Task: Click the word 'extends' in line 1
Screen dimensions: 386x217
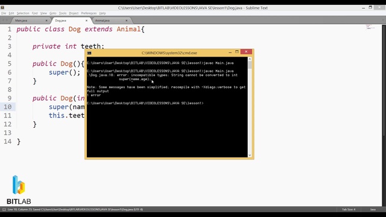Action: [98, 30]
